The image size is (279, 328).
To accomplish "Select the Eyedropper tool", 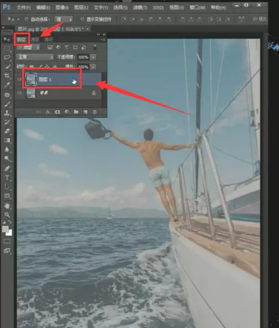I will click(7, 85).
